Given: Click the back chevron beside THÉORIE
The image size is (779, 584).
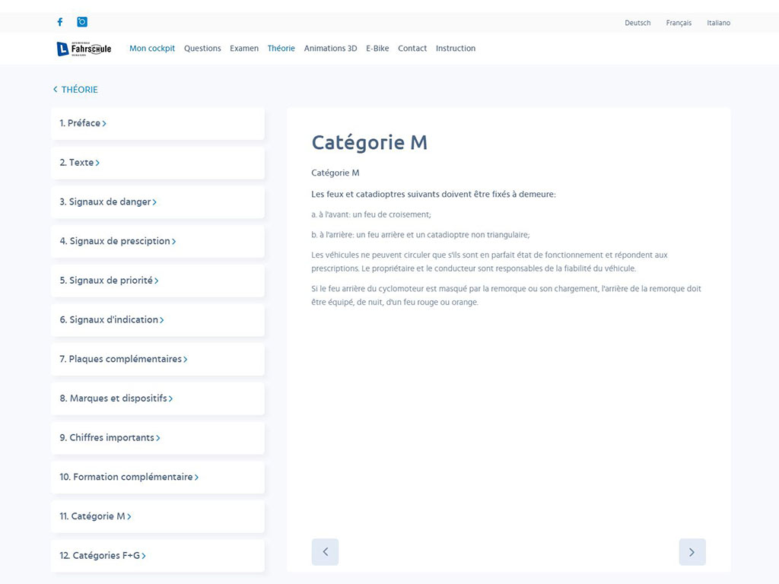Looking at the screenshot, I should pyautogui.click(x=56, y=90).
